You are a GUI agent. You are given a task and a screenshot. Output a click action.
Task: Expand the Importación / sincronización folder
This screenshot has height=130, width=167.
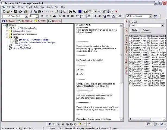click(x=7, y=34)
